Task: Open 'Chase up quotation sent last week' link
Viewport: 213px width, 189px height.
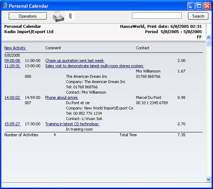Action: (x=75, y=60)
